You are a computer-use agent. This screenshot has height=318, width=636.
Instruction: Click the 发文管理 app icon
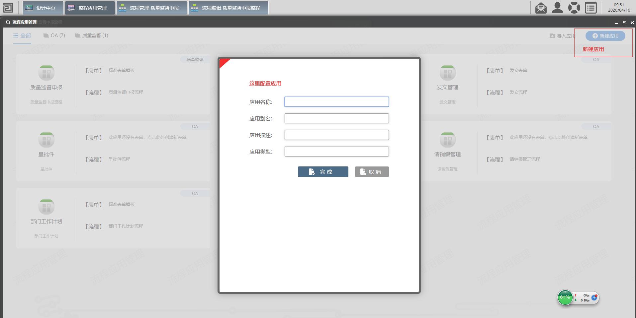448,73
